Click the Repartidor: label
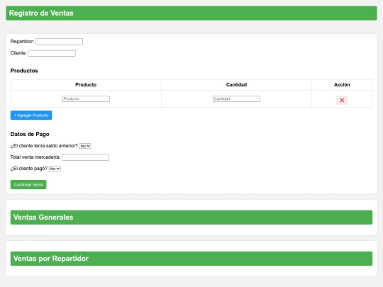Screen dimensions: 383x287 tap(22, 42)
